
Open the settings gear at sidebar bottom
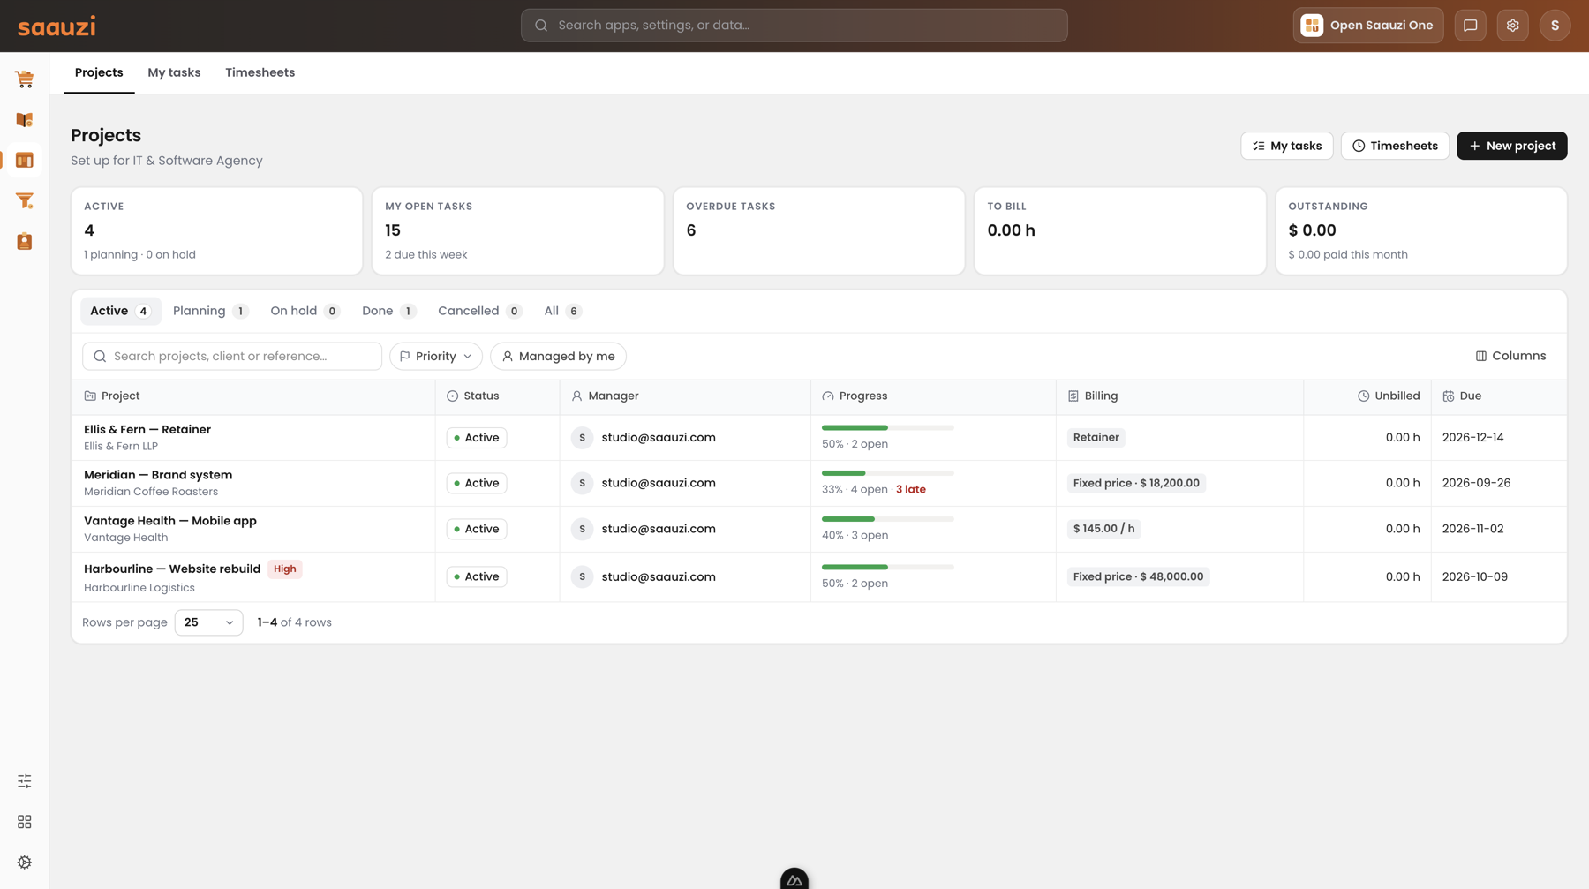click(25, 863)
